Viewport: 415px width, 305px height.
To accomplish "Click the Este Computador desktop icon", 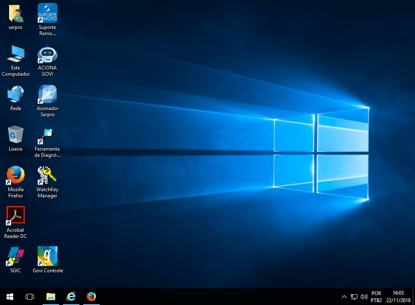I will click(16, 54).
